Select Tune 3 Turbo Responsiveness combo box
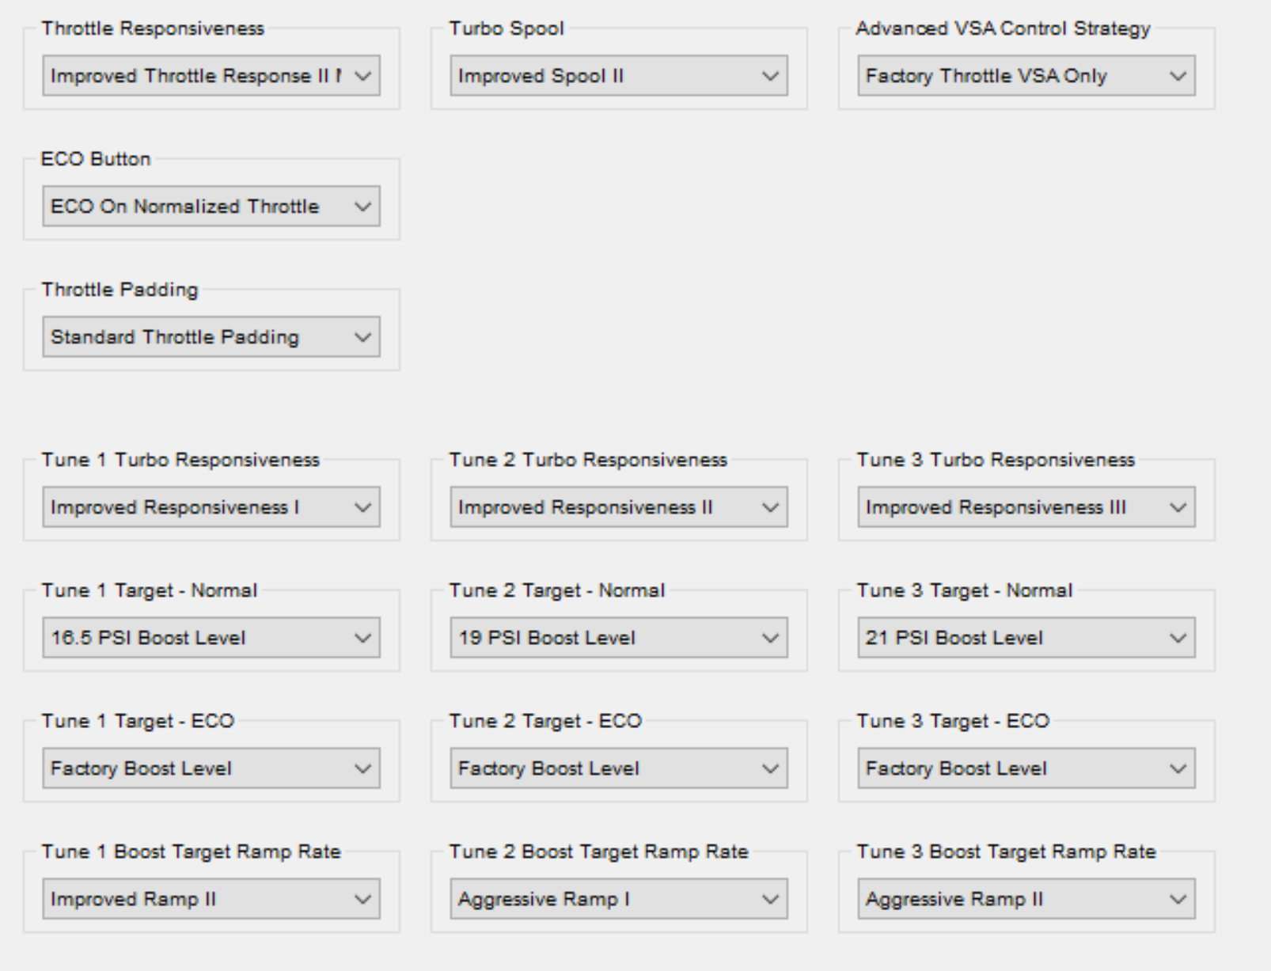This screenshot has height=971, width=1271. (x=1026, y=507)
